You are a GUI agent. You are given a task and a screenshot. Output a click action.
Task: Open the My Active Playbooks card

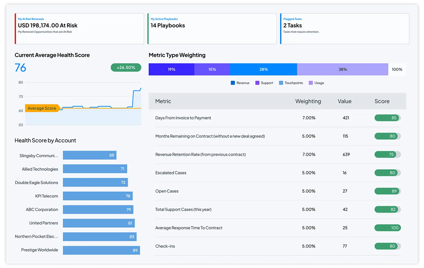[x=212, y=29]
